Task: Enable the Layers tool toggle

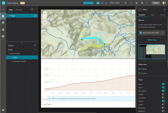Action: click(163, 104)
